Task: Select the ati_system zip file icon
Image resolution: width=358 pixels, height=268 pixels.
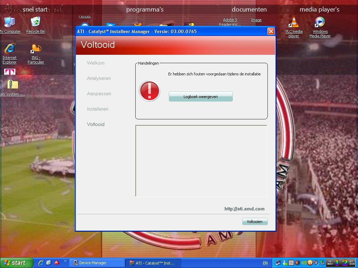Action: click(13, 88)
